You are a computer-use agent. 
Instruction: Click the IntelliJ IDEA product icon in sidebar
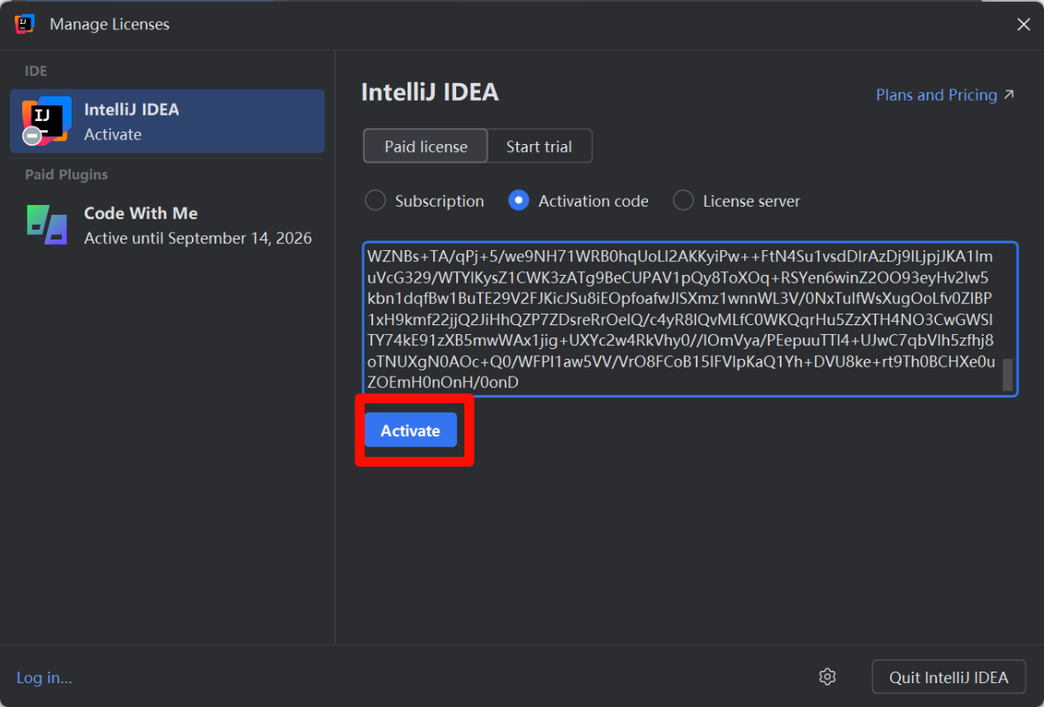46,121
